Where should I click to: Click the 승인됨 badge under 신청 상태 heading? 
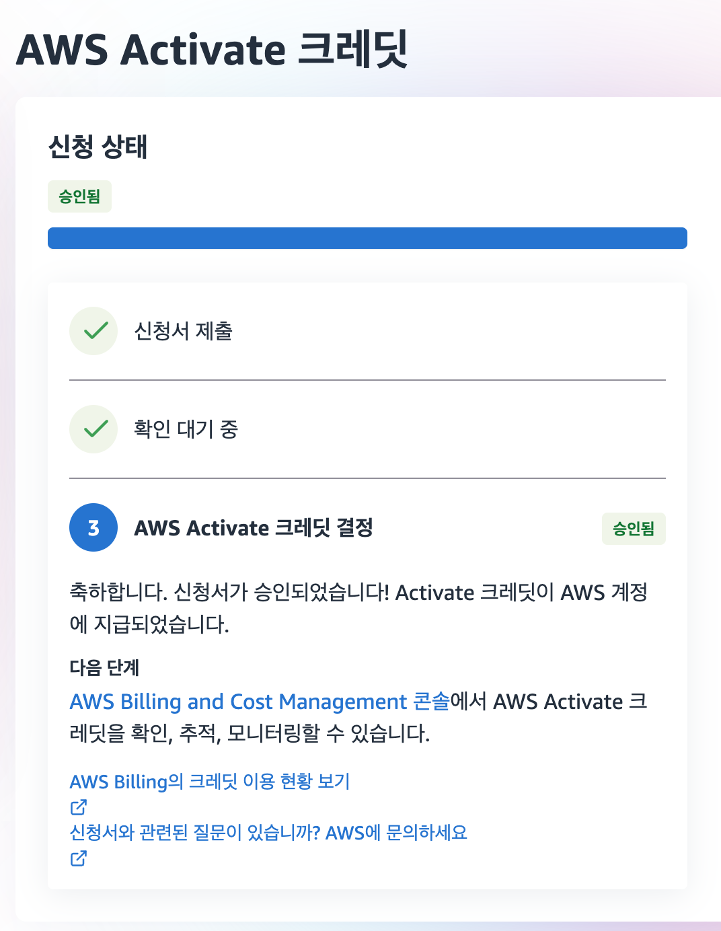click(x=79, y=196)
